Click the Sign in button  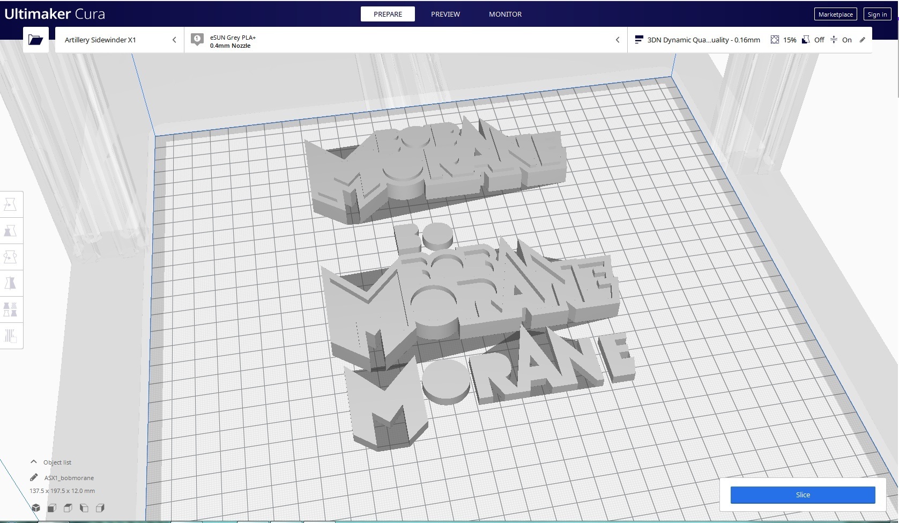point(877,14)
